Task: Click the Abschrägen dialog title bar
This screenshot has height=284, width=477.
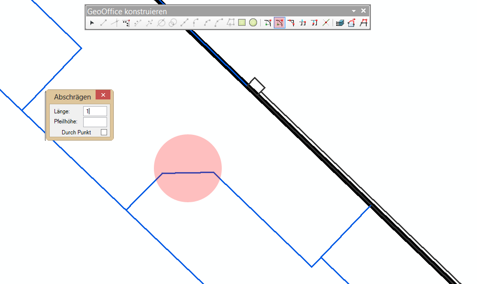Action: click(x=72, y=97)
